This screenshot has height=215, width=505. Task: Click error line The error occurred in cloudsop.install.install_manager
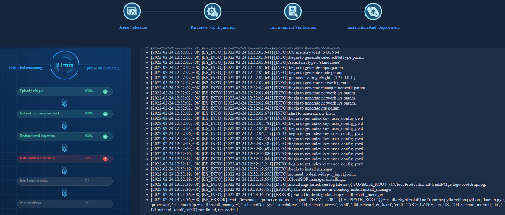[x=271, y=189]
